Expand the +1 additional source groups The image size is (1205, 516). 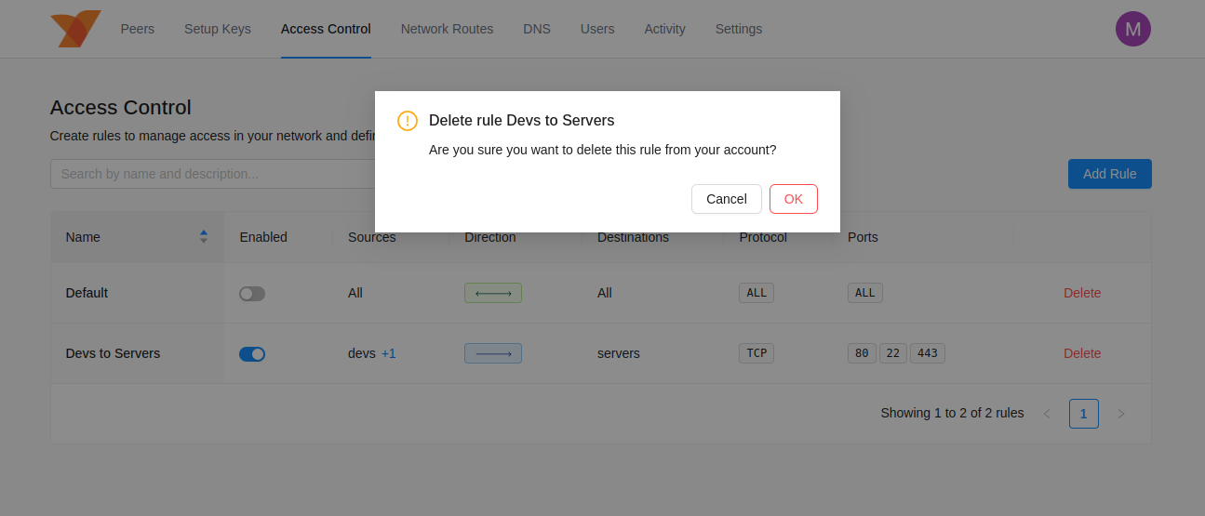pyautogui.click(x=389, y=353)
